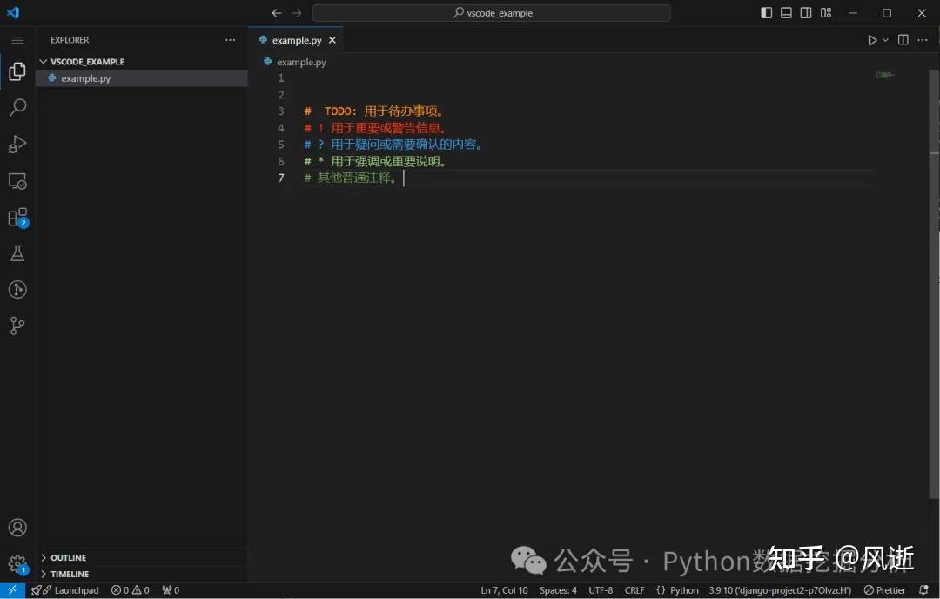Toggle Primary Side Bar visibility
Viewport: 940px width, 599px height.
point(766,12)
